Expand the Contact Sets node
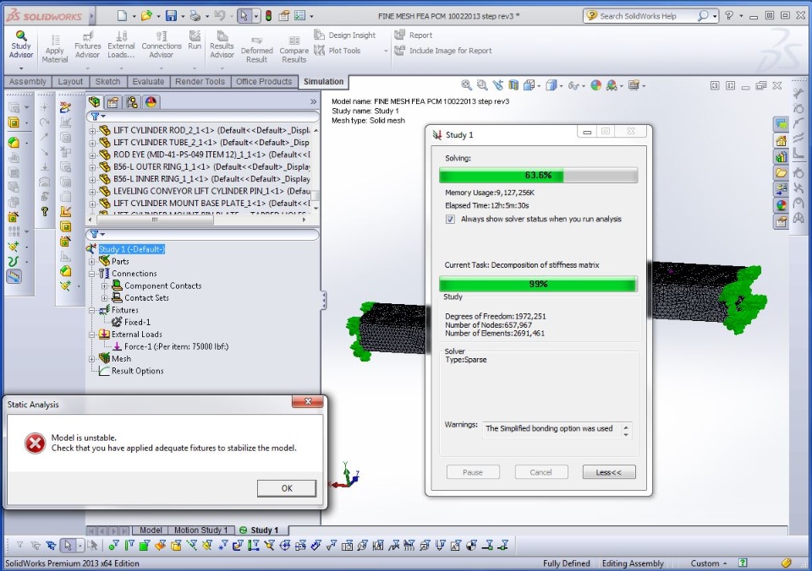Image resolution: width=812 pixels, height=571 pixels. (105, 298)
